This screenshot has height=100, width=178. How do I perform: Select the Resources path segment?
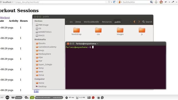(107, 22)
